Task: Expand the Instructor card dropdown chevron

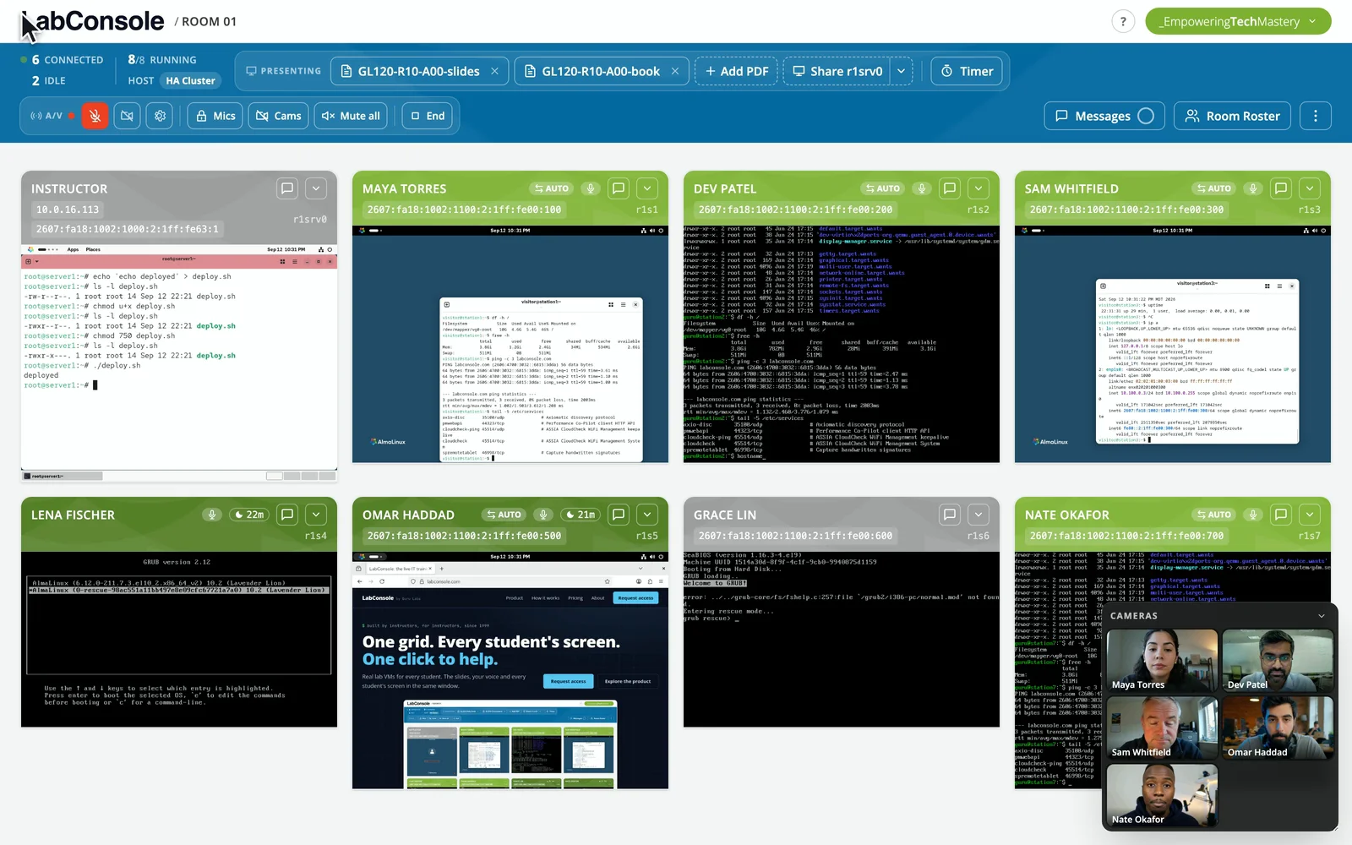Action: (316, 188)
